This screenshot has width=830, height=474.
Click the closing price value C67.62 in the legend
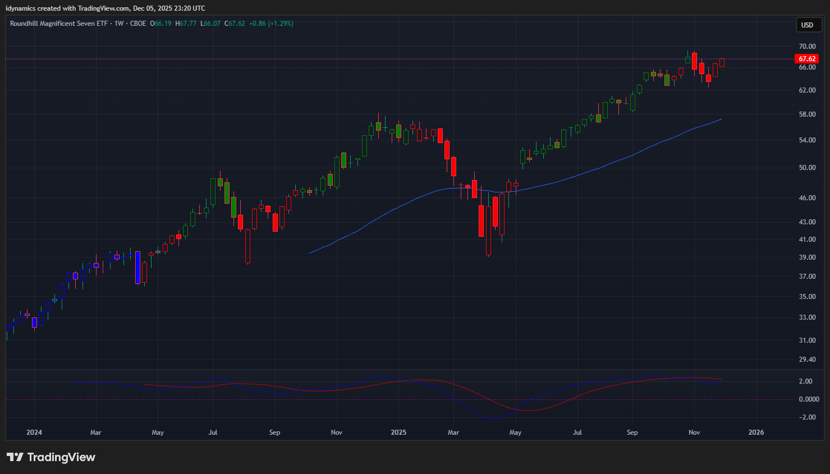(235, 24)
